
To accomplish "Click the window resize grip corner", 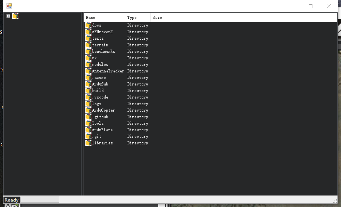I will tap(335, 201).
